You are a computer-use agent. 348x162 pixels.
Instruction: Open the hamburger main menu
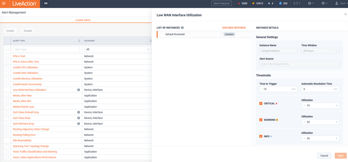click(x=3, y=3)
